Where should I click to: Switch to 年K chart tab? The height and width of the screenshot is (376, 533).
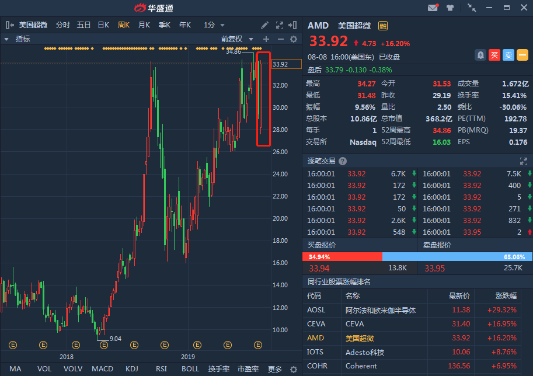185,25
